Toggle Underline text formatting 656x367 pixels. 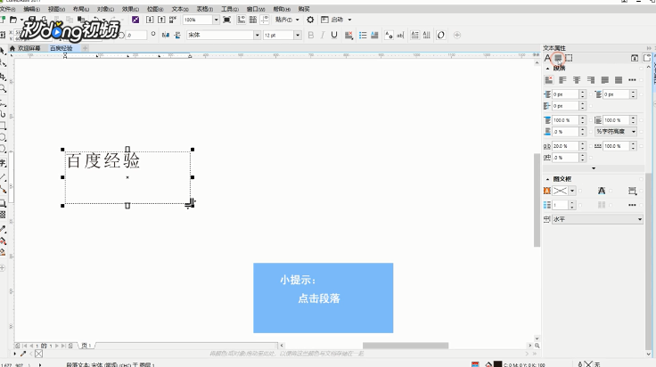(334, 35)
